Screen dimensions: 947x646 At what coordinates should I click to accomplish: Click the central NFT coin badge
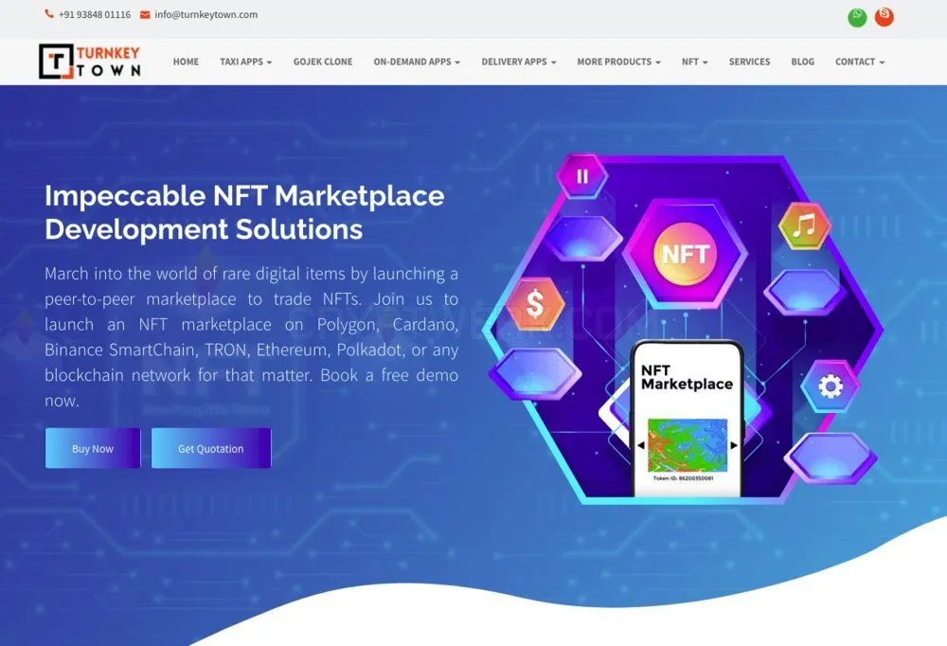click(686, 254)
